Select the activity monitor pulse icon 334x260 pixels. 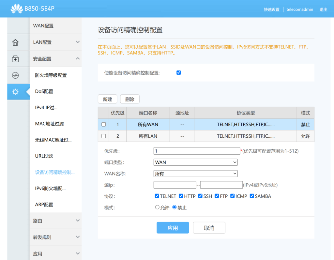15,75
